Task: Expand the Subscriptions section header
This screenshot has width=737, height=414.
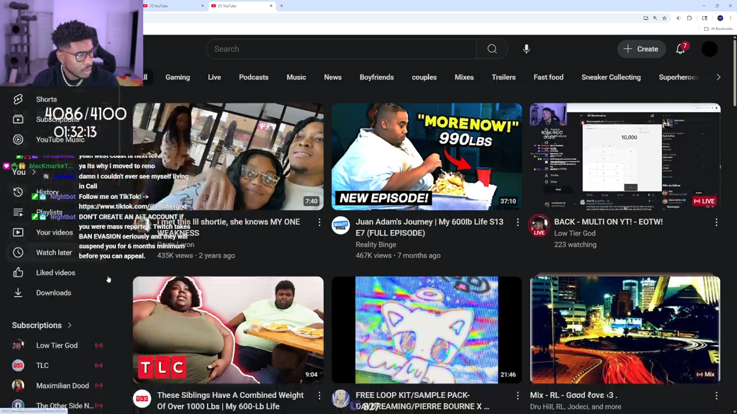Action: coord(42,325)
